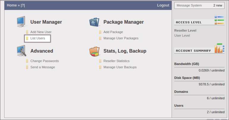This screenshot has width=229, height=120.
Task: Go to Send a Message
Action: 43,67
